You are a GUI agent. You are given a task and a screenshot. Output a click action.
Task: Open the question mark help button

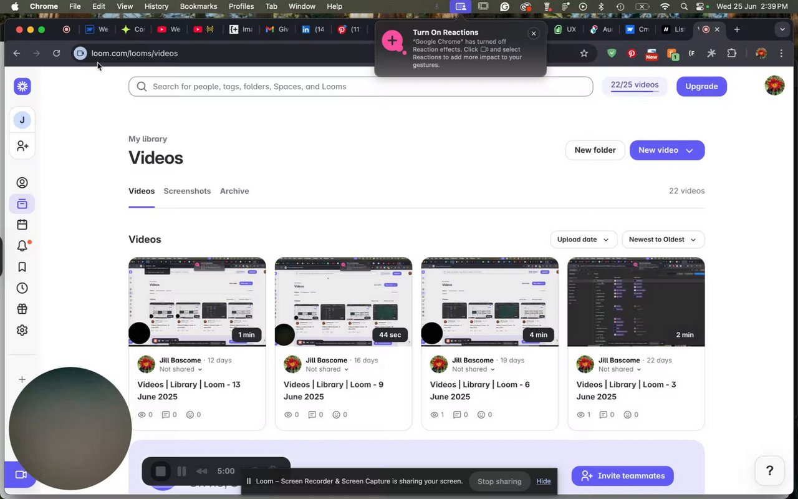pos(769,471)
